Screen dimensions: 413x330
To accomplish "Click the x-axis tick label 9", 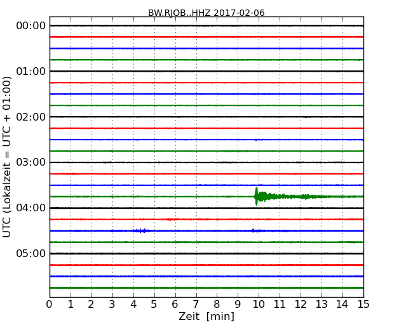I will (238, 305).
